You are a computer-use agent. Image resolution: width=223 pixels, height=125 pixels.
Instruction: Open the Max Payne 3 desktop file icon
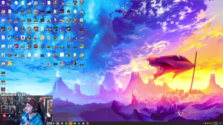(82, 20)
